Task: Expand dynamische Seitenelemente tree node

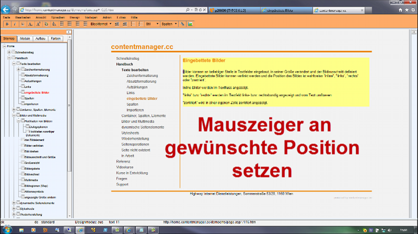Action: tap(14, 203)
